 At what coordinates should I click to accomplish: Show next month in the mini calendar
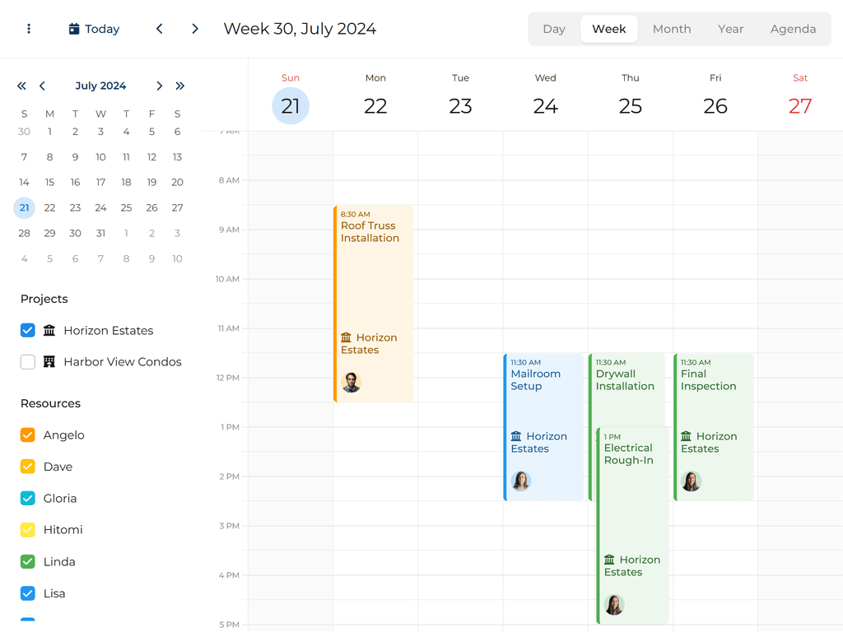click(x=160, y=86)
